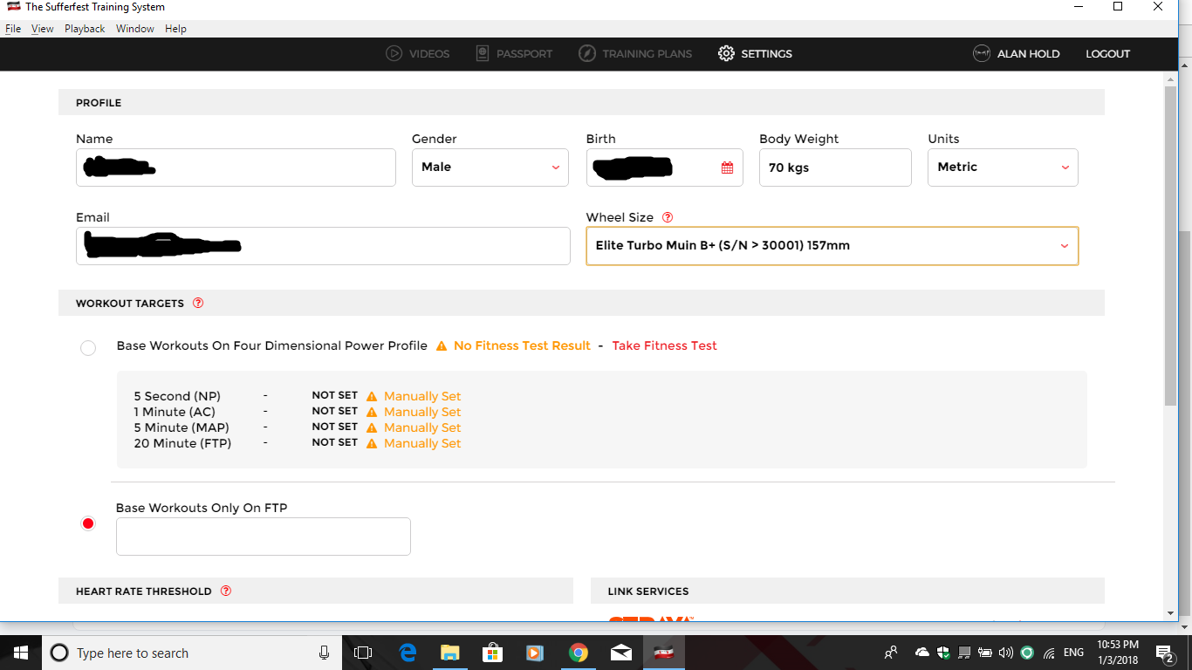Screen dimensions: 1192x670
Task: Open Training Plans from the navigation bar
Action: [x=635, y=53]
